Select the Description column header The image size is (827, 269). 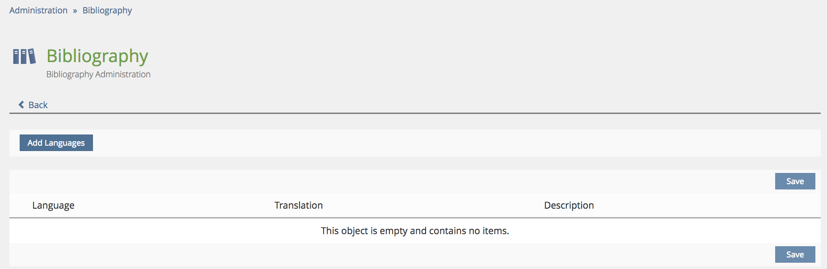tap(569, 206)
